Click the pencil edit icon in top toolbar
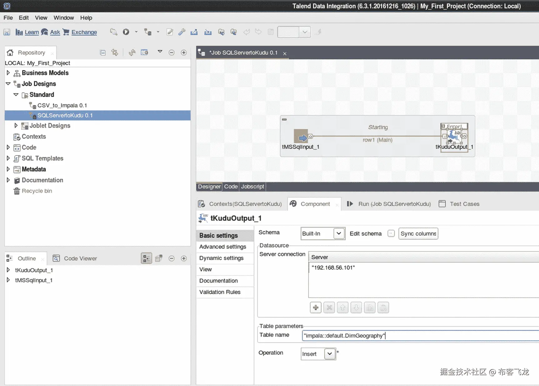The width and height of the screenshot is (539, 386). 170,32
